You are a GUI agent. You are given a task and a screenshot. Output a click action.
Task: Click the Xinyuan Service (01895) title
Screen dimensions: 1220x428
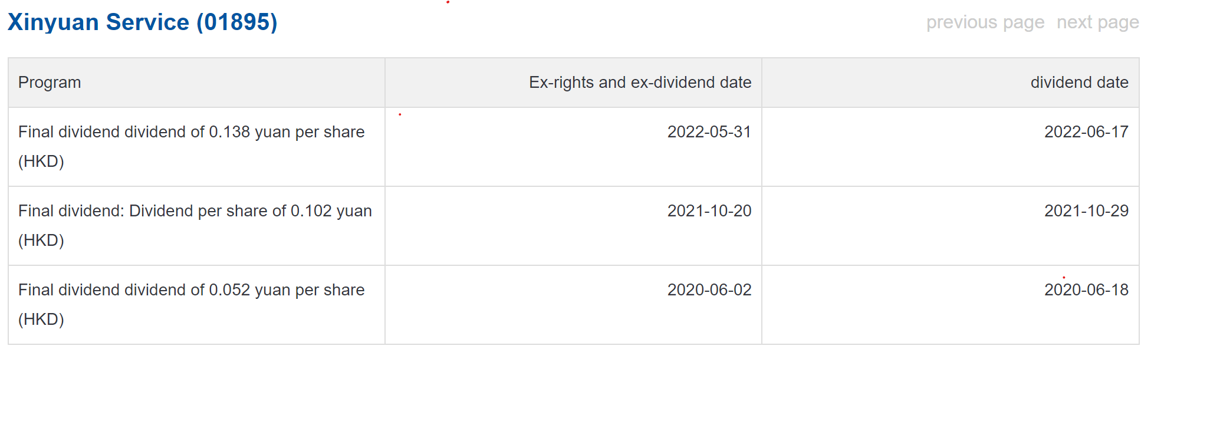click(x=142, y=22)
